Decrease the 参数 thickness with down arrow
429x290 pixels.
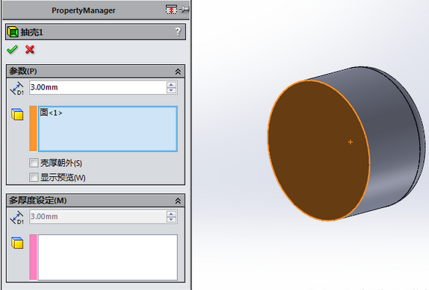click(x=171, y=90)
